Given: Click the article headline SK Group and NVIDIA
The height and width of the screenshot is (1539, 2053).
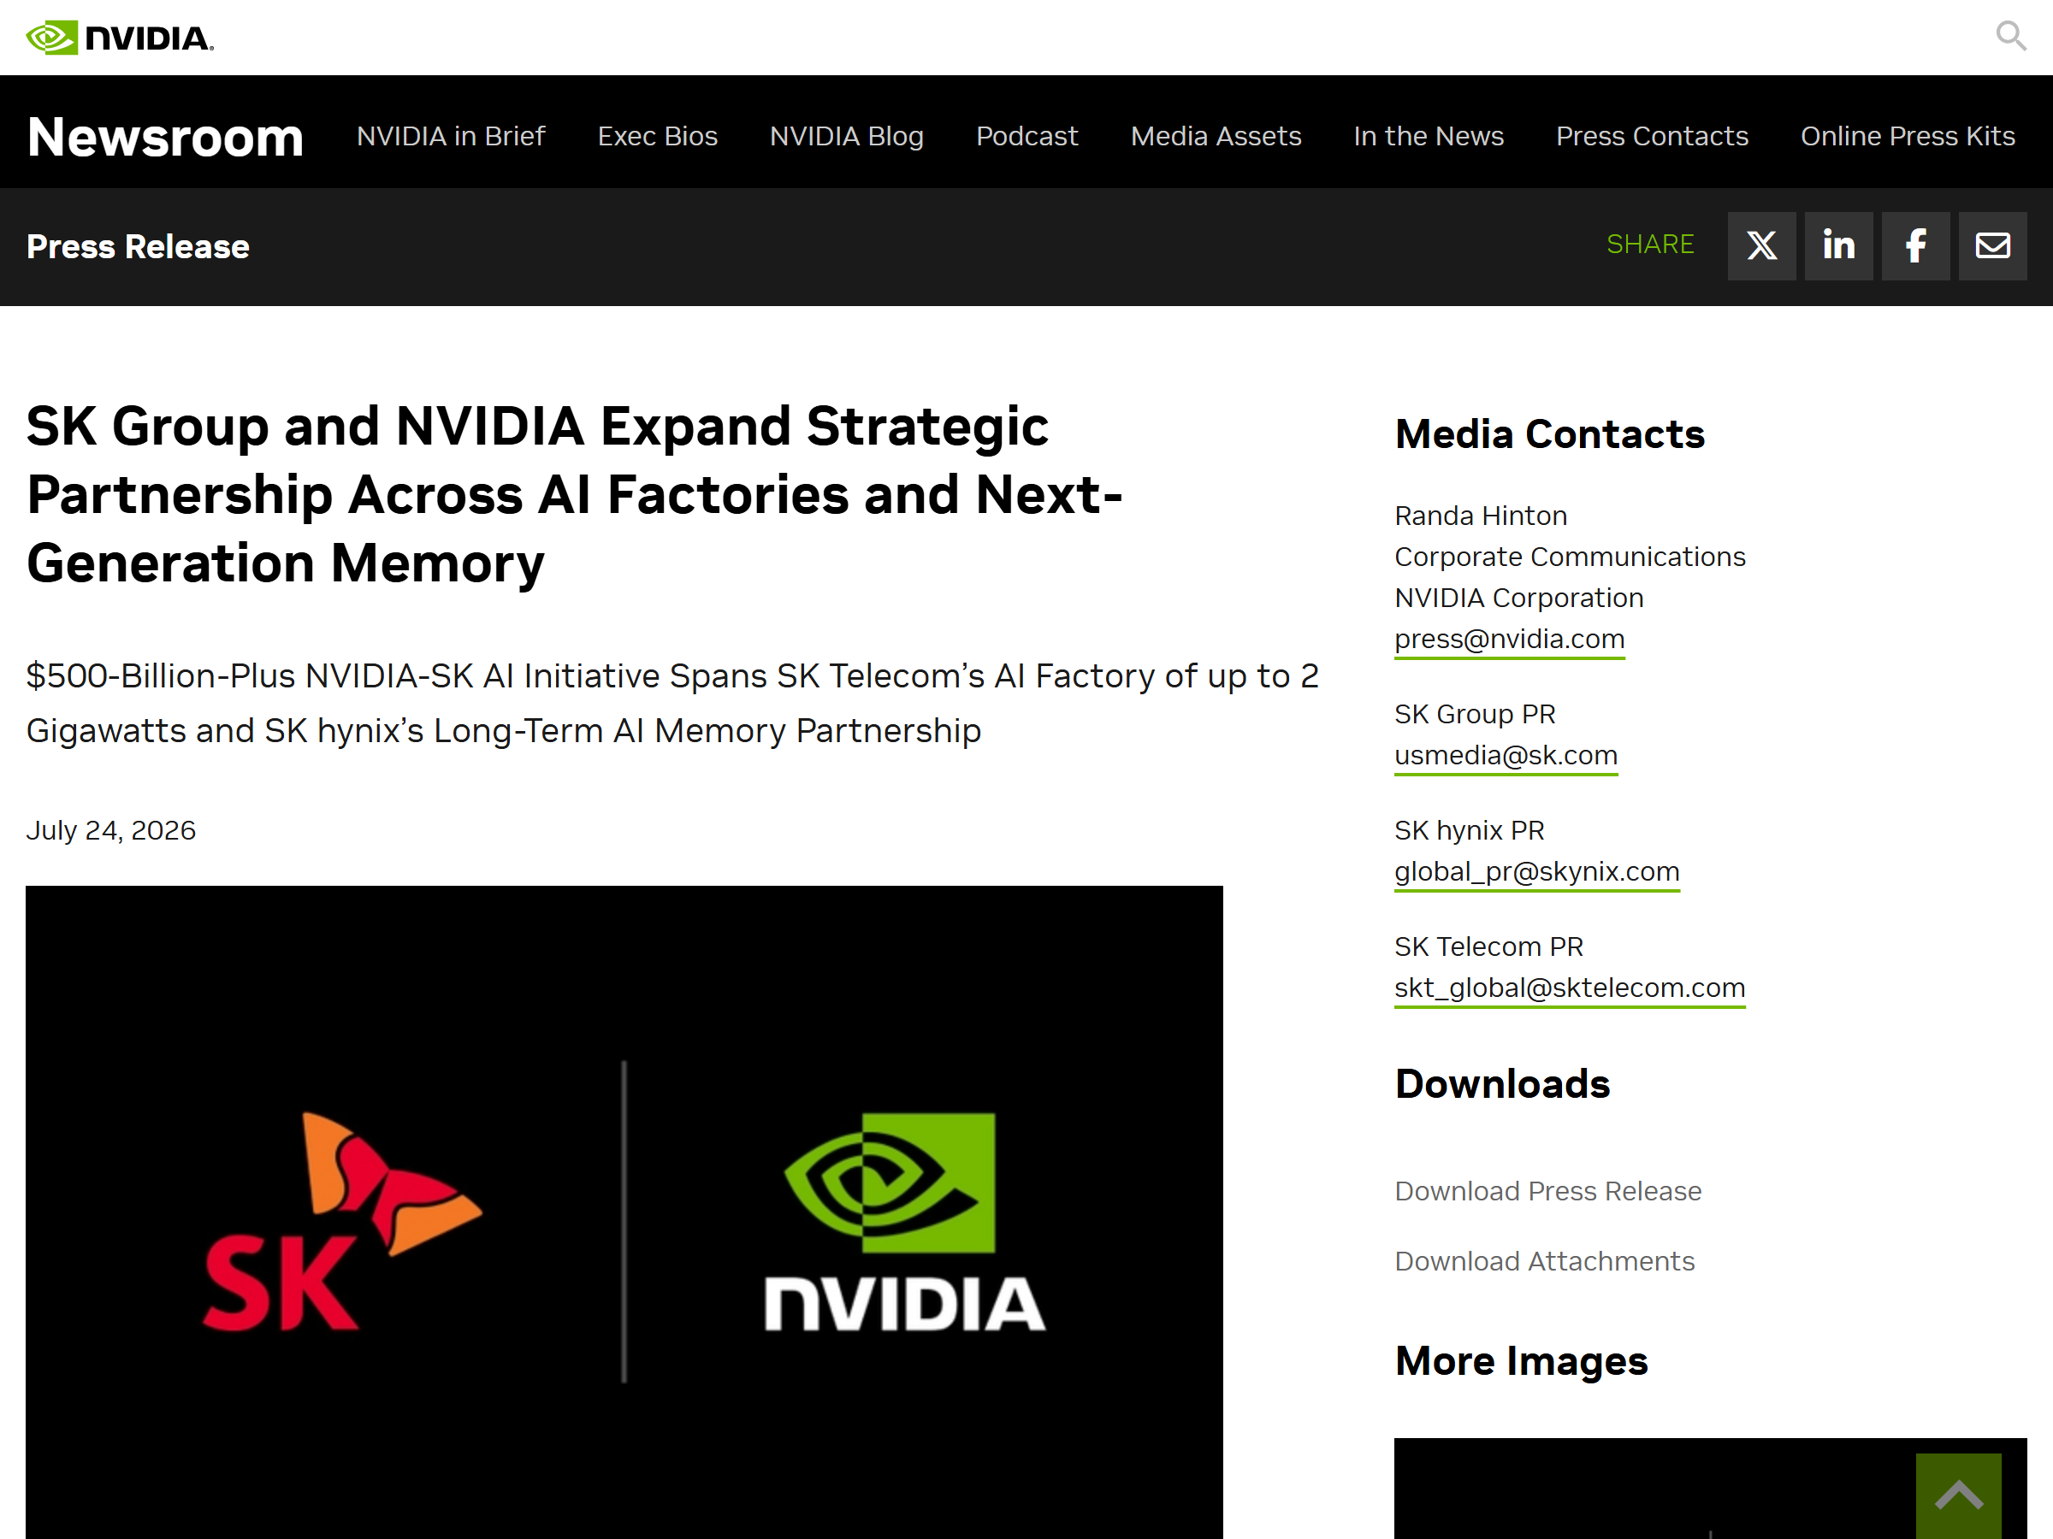Looking at the screenshot, I should coord(575,494).
